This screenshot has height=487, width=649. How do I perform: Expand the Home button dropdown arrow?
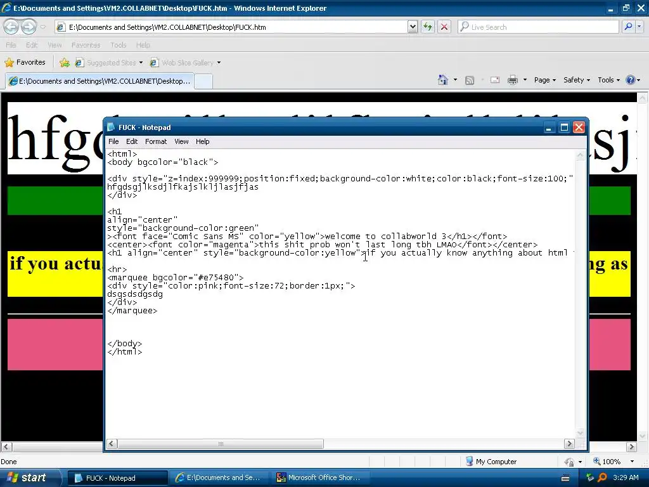pyautogui.click(x=455, y=80)
